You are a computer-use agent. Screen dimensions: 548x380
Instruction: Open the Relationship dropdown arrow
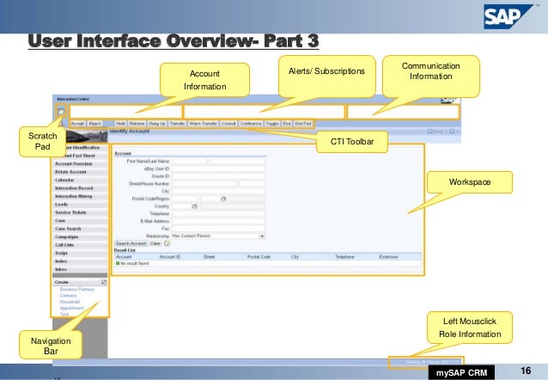pyautogui.click(x=262, y=236)
